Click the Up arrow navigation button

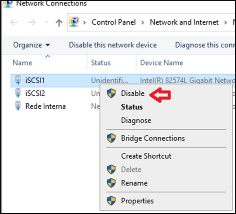pyautogui.click(x=59, y=22)
